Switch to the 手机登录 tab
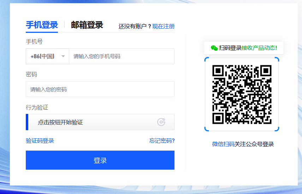The height and width of the screenshot is (194, 302). coord(42,25)
